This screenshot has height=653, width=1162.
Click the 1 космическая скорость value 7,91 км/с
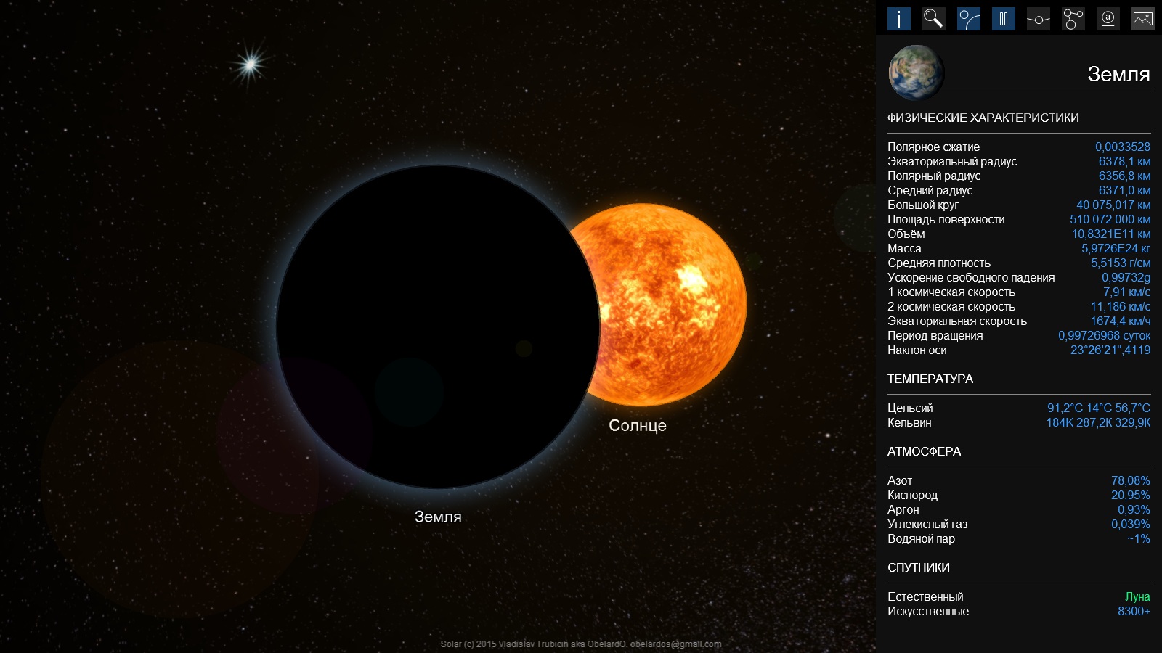pyautogui.click(x=1126, y=292)
